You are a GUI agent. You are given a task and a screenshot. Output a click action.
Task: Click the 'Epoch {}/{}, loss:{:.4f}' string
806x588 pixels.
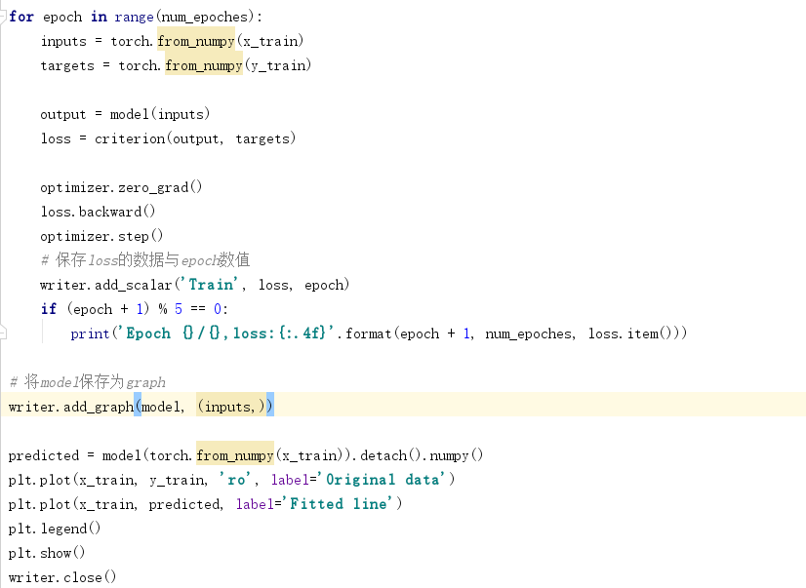[226, 333]
